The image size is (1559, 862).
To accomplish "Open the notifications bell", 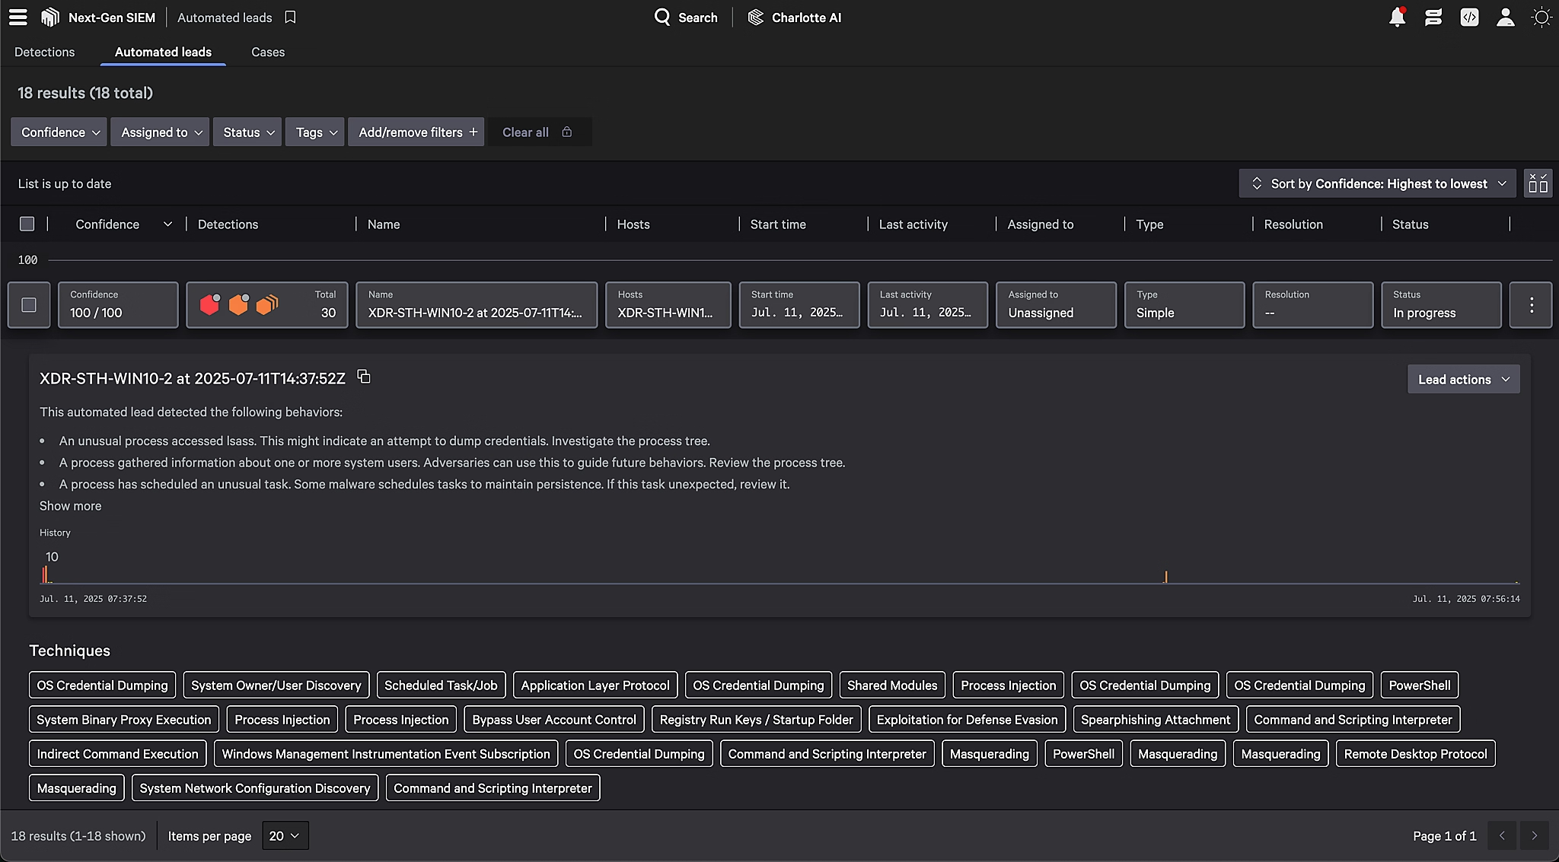I will 1397,17.
